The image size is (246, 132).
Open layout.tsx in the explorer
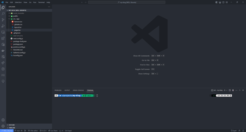tap(29, 27)
